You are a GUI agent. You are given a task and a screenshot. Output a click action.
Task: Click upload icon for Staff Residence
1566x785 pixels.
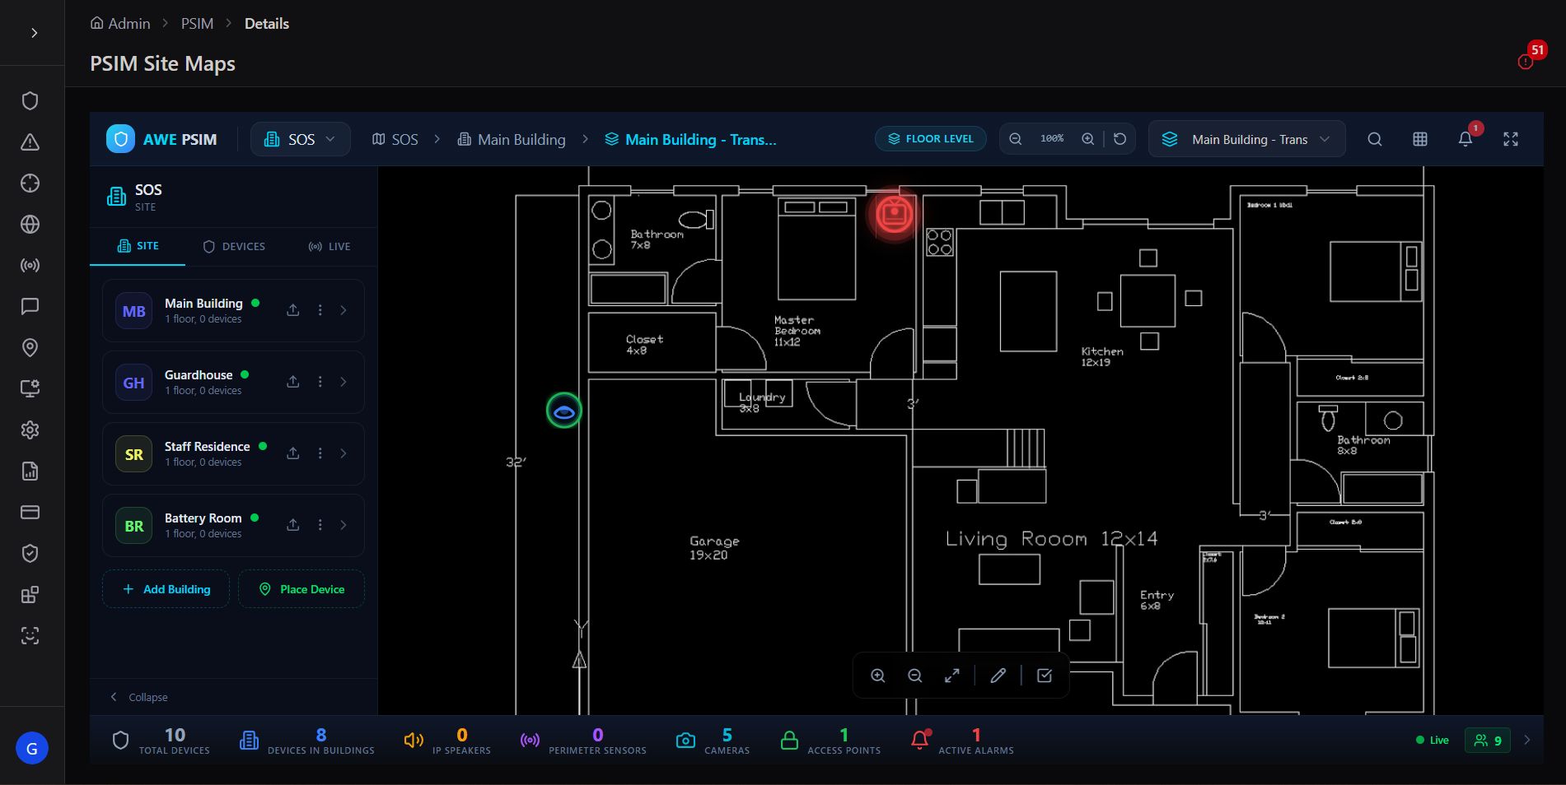coord(292,453)
